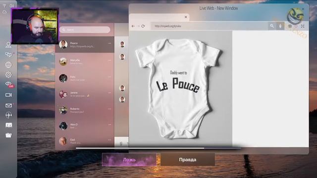Click the answer timer progress bar
Screen dimensions: 317x178
[158, 148]
